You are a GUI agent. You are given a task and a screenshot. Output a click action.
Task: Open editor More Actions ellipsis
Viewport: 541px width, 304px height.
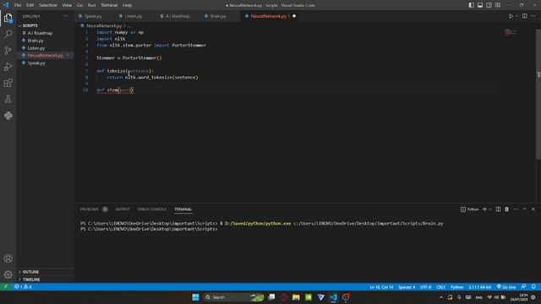pyautogui.click(x=533, y=16)
